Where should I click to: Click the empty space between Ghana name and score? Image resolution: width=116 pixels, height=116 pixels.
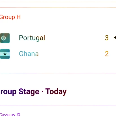coord(71,54)
